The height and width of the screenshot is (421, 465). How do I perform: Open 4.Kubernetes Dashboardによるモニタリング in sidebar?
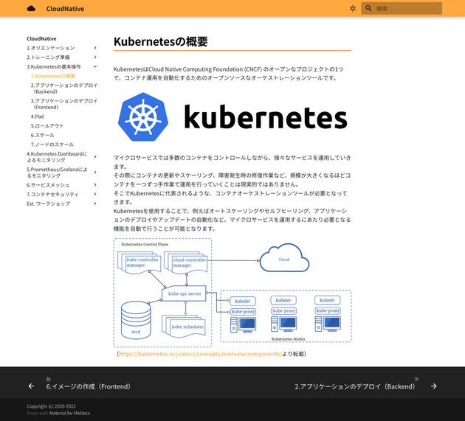57,157
